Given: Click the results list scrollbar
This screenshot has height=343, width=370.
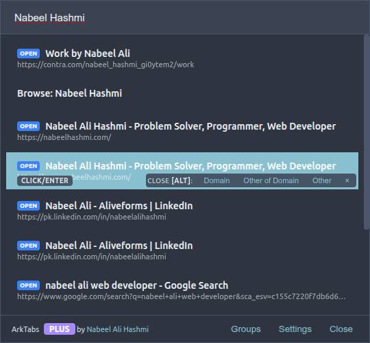Looking at the screenshot, I should 367,132.
